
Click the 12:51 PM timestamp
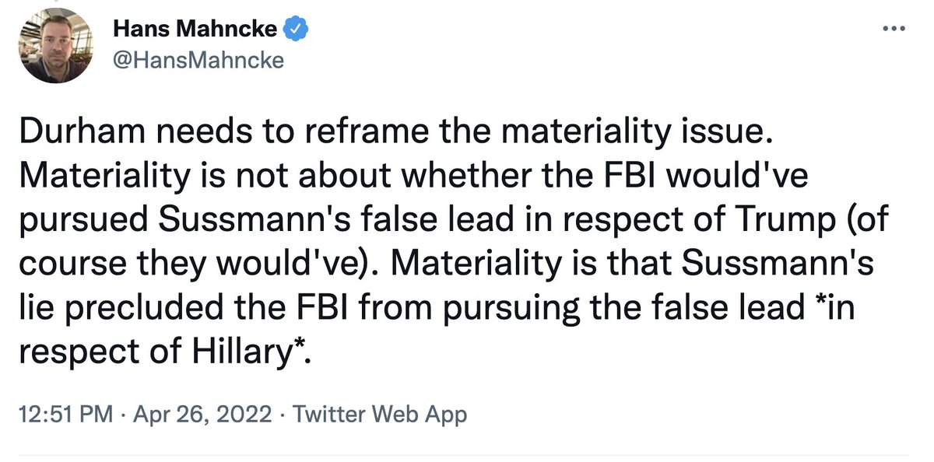pos(65,415)
